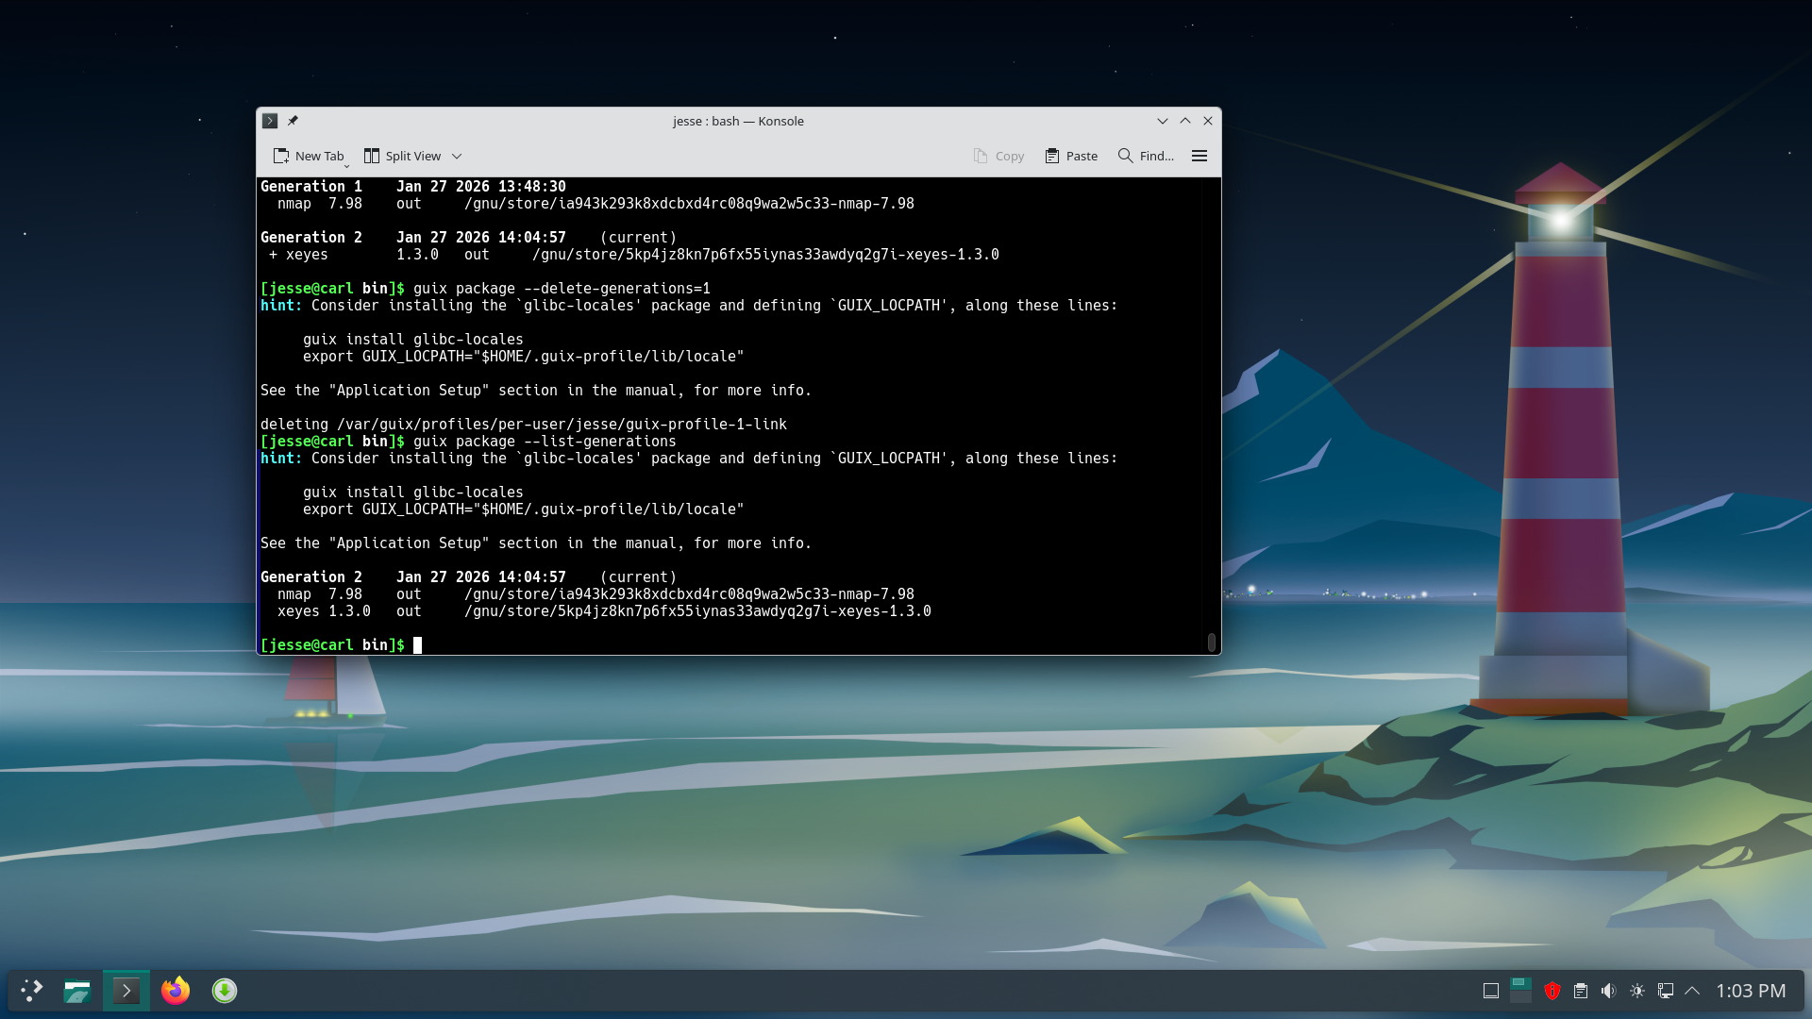This screenshot has height=1019, width=1812.
Task: Switch to the second virtual desktop in pager
Action: point(1520,996)
